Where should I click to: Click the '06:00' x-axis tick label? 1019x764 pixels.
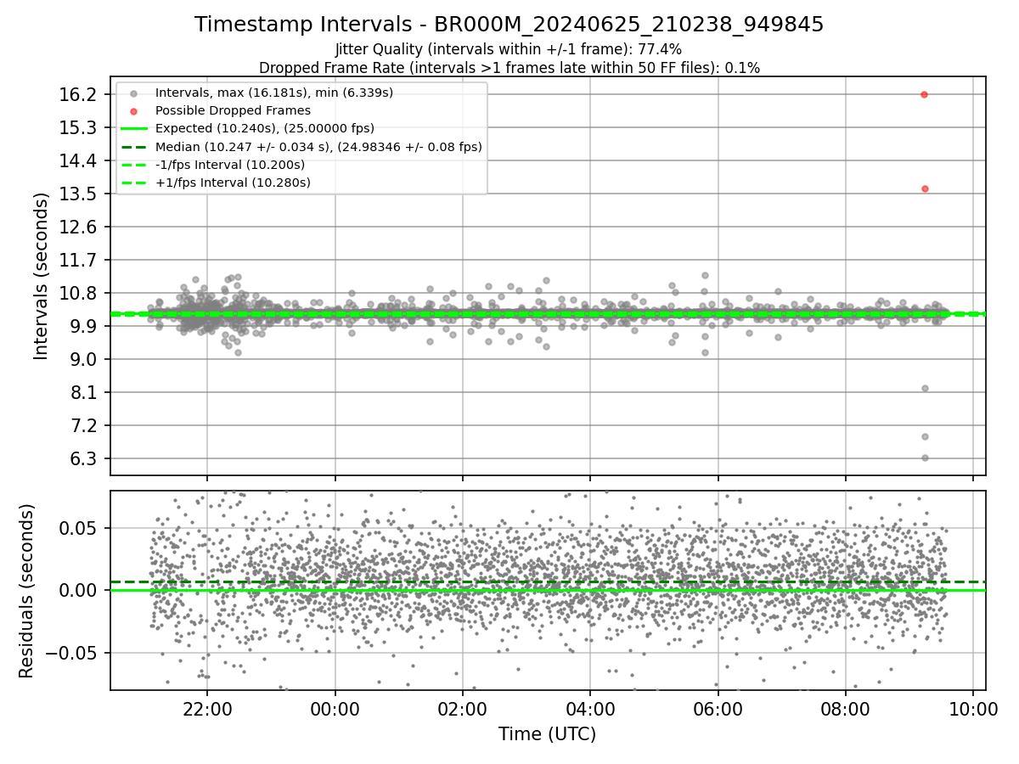pyautogui.click(x=718, y=709)
